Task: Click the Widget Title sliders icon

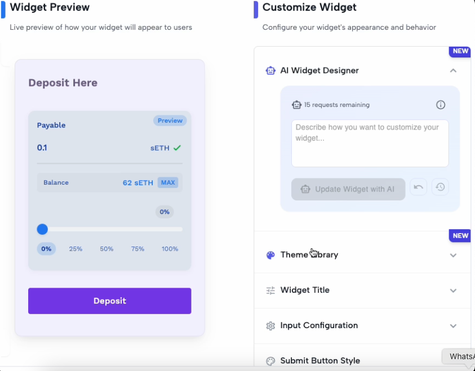Action: pos(270,290)
